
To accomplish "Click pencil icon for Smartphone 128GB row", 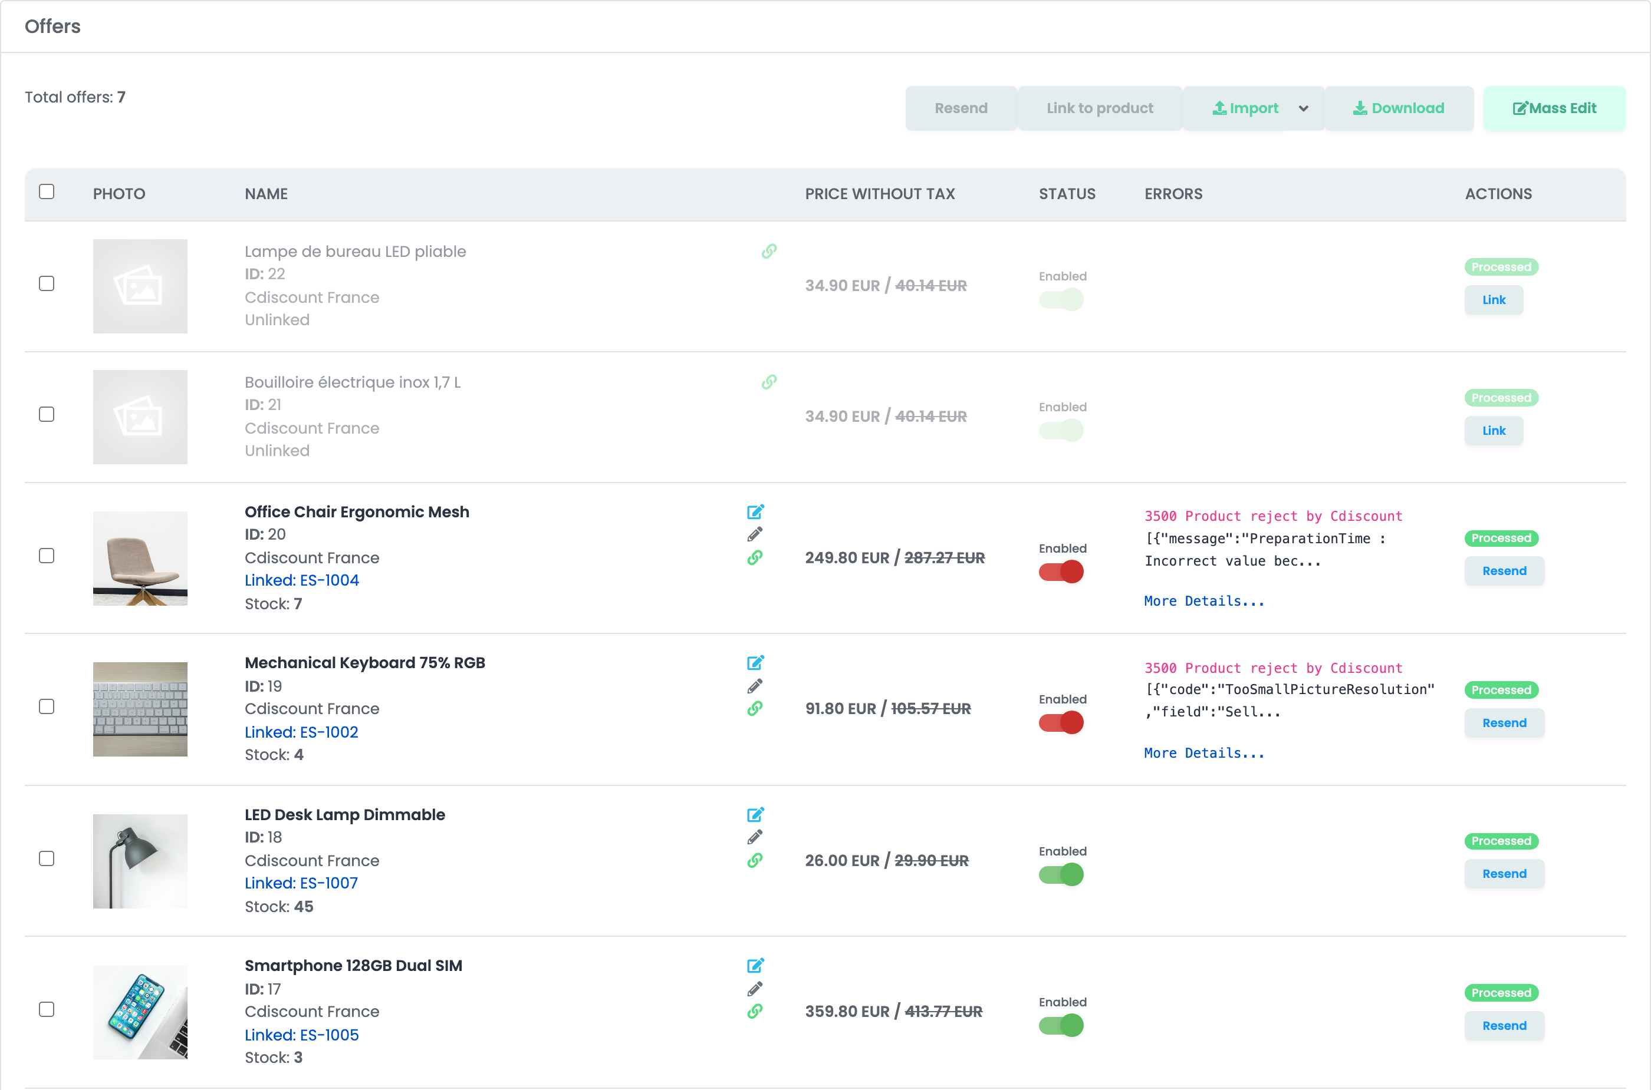I will 755,989.
